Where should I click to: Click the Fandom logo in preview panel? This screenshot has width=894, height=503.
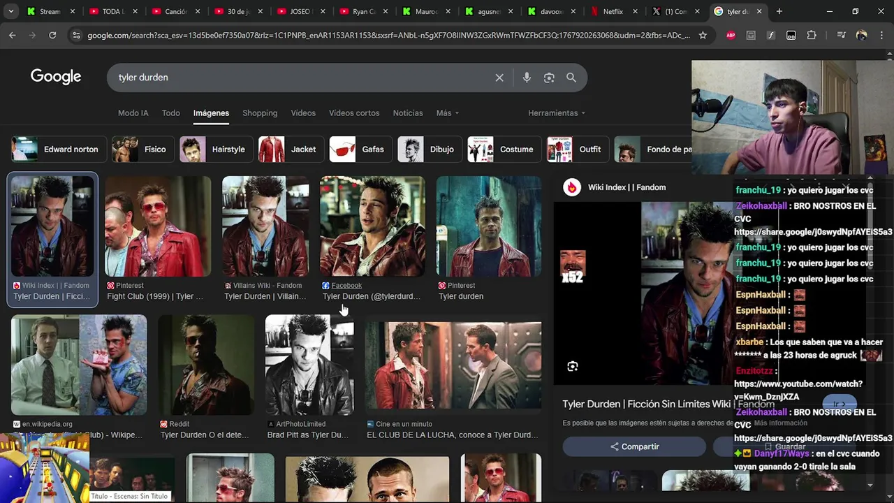pyautogui.click(x=572, y=187)
